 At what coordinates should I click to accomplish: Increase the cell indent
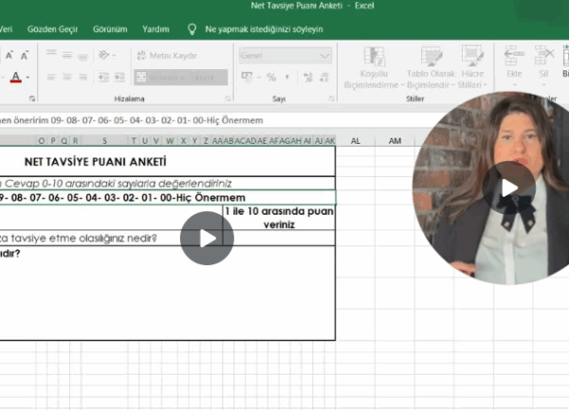pyautogui.click(x=119, y=77)
